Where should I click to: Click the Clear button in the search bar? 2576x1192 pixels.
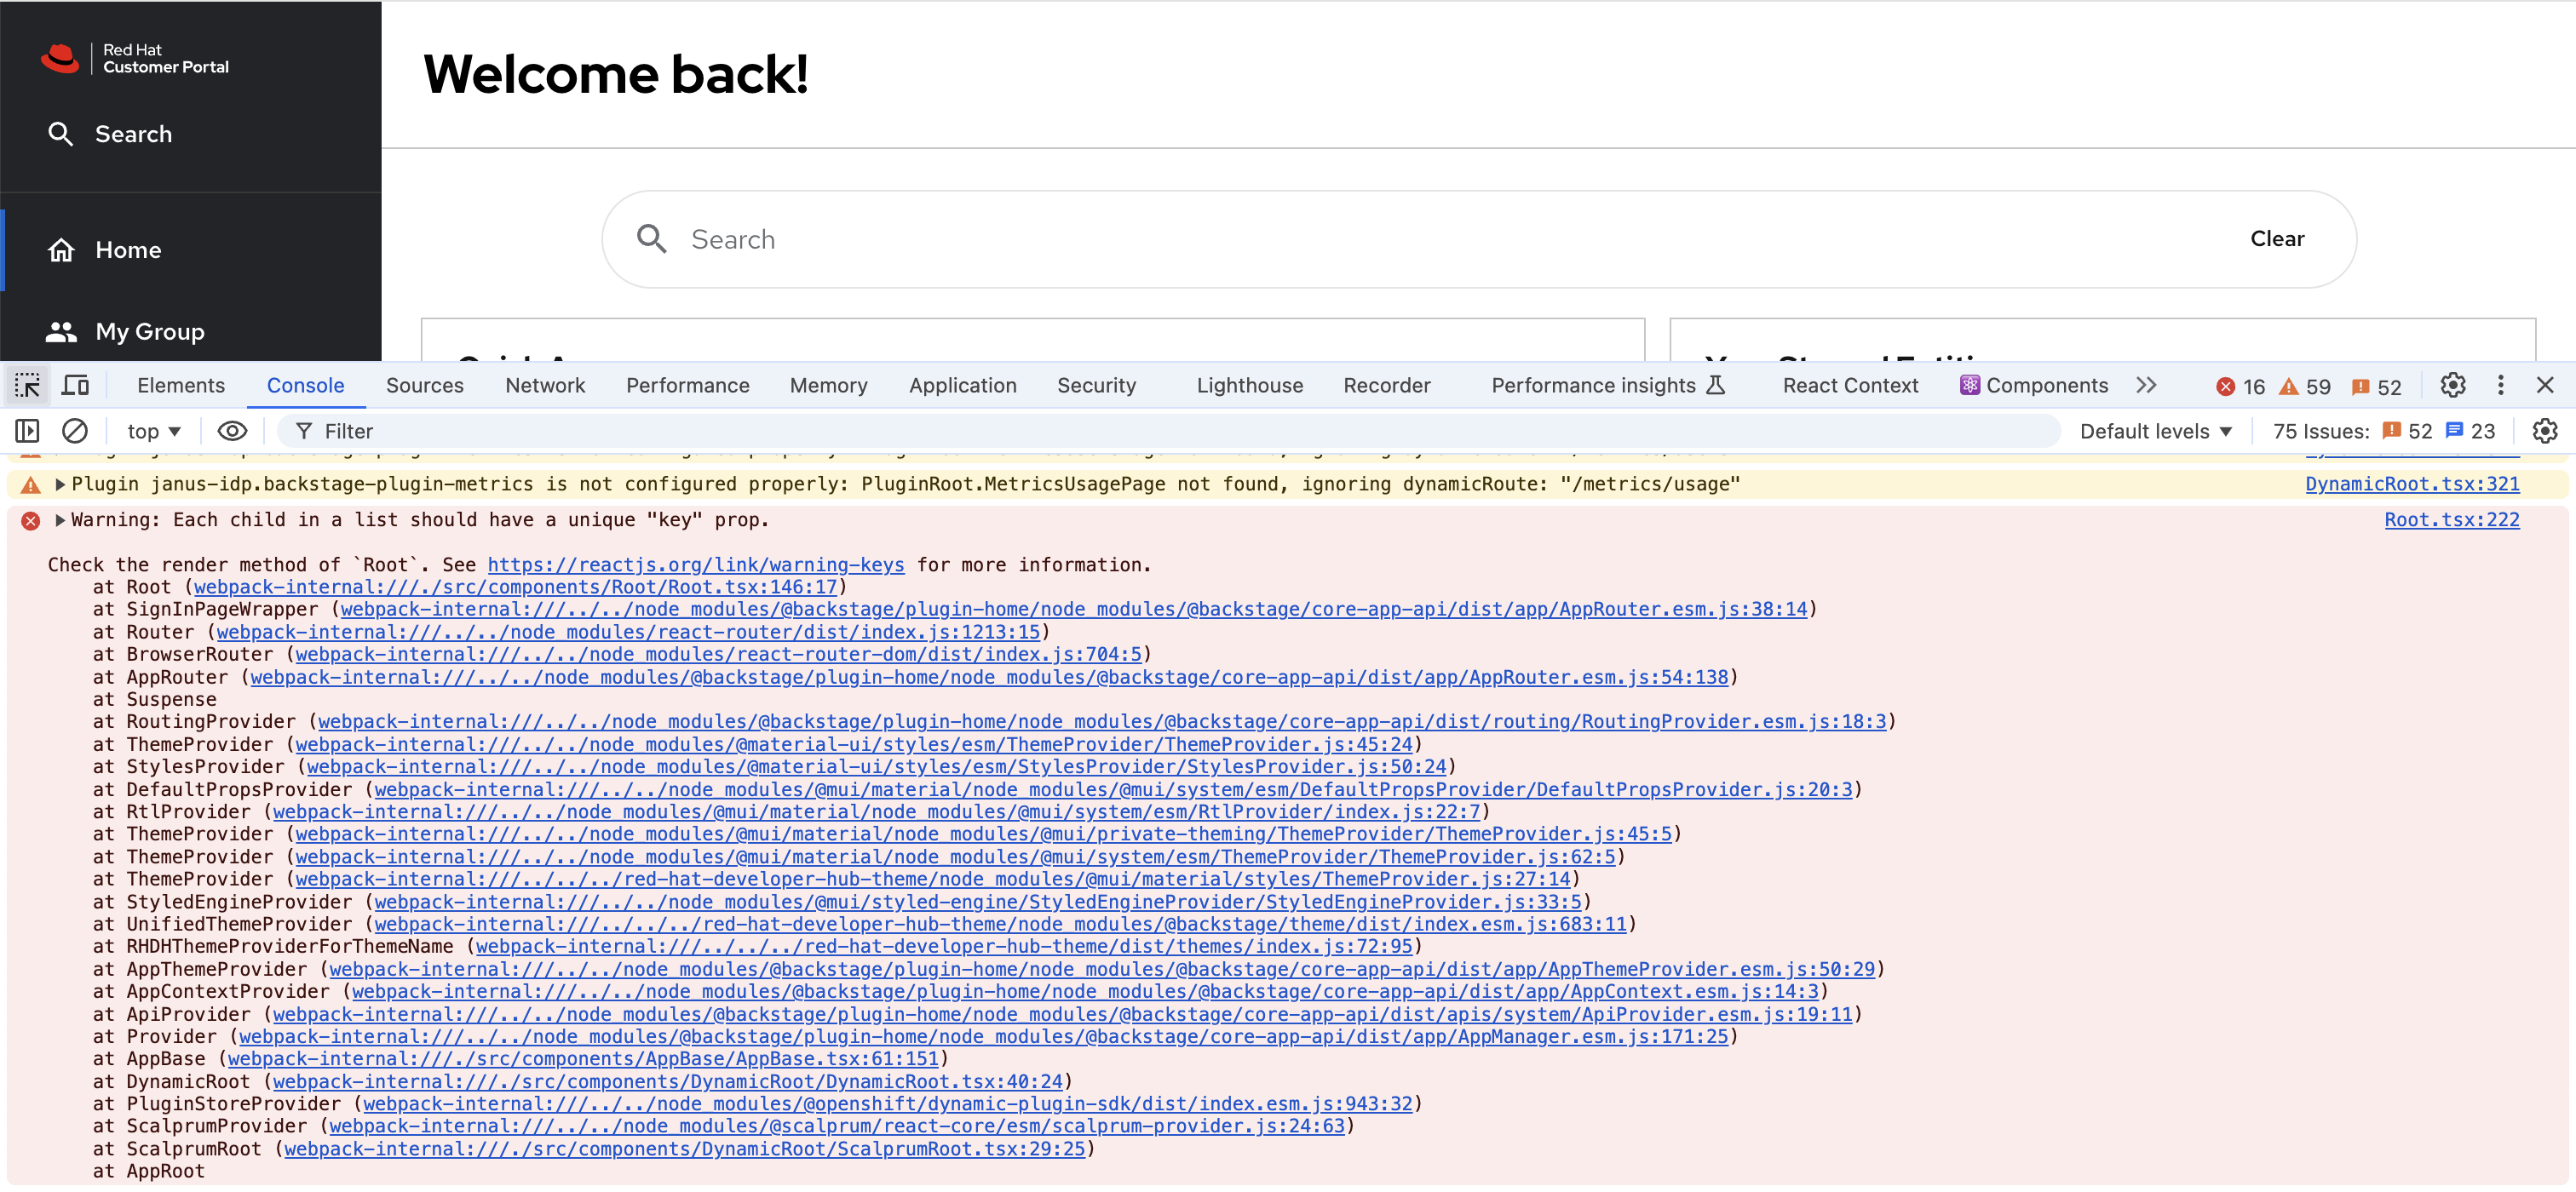2276,238
